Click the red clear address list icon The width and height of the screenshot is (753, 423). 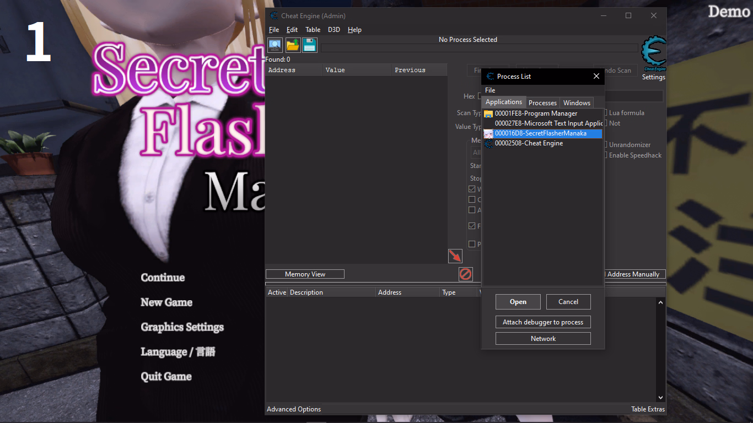[x=466, y=274]
